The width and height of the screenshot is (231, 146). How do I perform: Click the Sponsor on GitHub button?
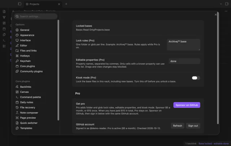click(x=187, y=105)
